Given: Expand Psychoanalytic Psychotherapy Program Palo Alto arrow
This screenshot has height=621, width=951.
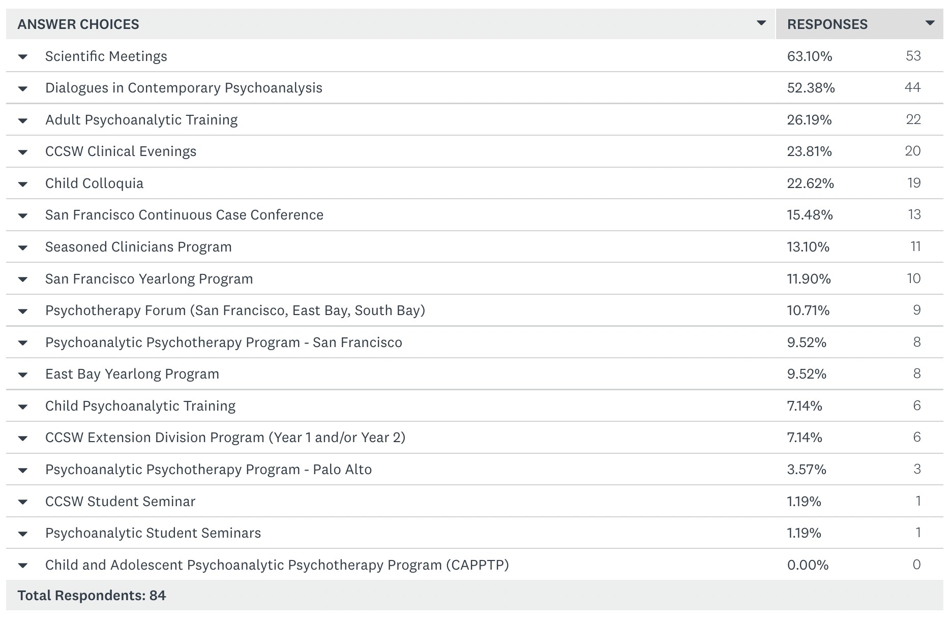Looking at the screenshot, I should click(23, 471).
